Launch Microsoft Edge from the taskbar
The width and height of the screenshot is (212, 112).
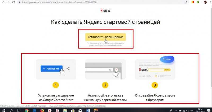tap(34, 110)
